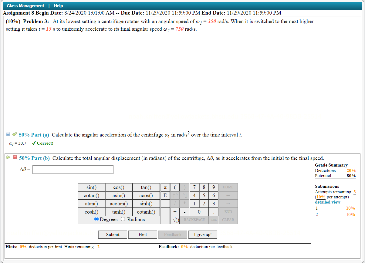
Task: Click the Hint button
Action: point(143,234)
